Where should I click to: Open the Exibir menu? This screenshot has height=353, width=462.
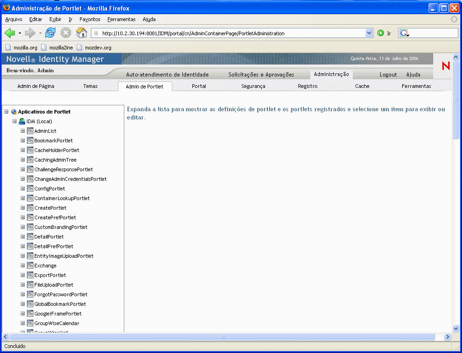[55, 19]
